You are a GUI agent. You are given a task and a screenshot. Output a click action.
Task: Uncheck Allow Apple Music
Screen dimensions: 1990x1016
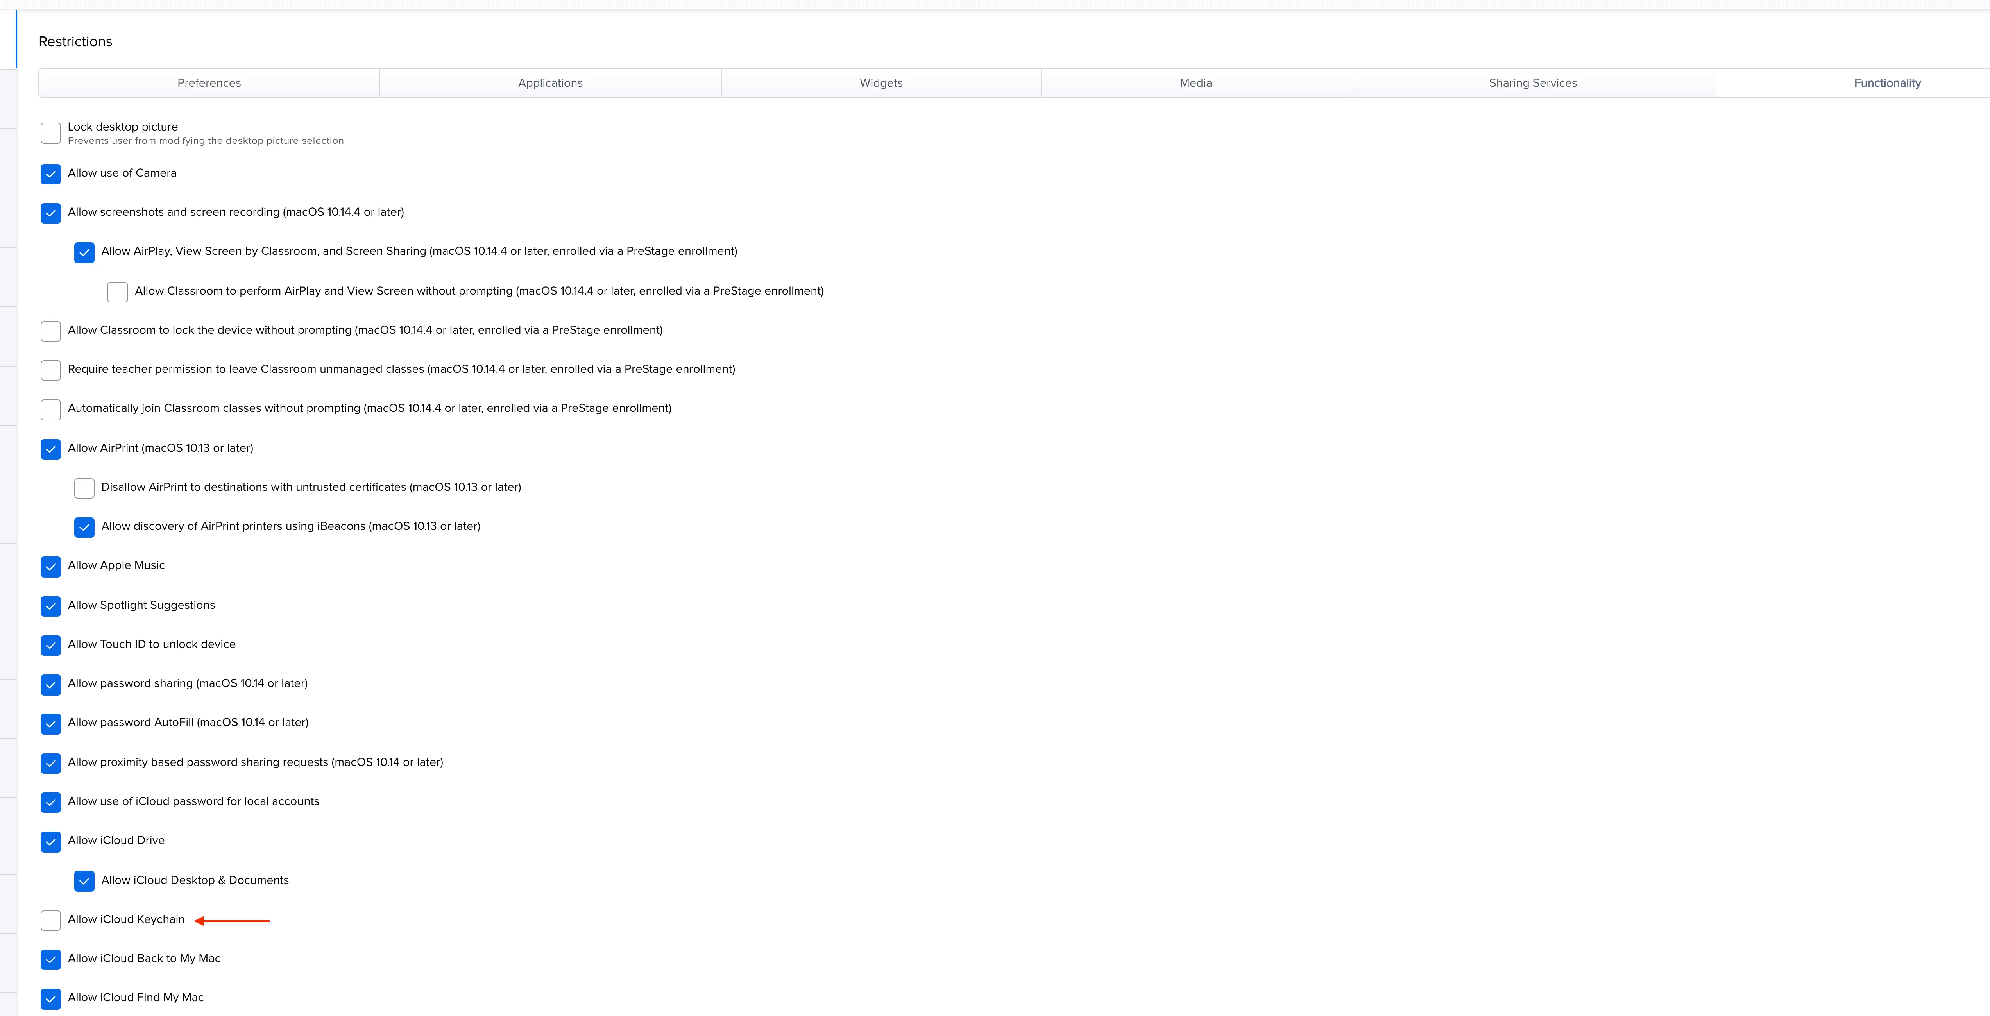(x=51, y=567)
